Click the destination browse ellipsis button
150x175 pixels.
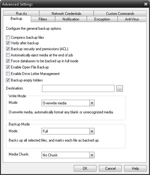tap(120, 89)
